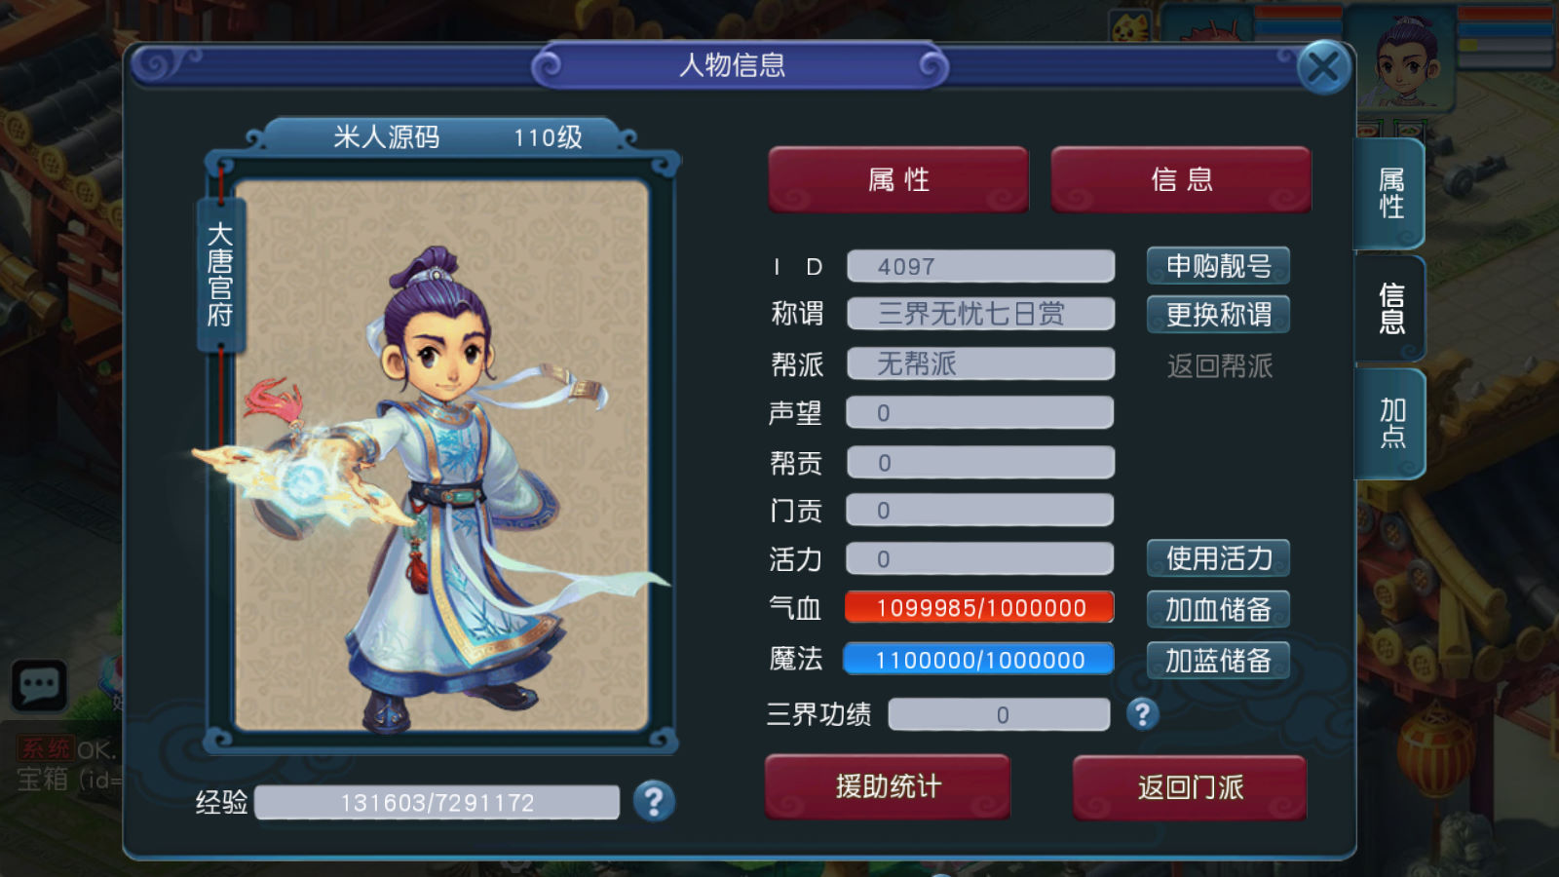The width and height of the screenshot is (1559, 877).
Task: Click the 申购靓号 button
Action: pos(1218,265)
